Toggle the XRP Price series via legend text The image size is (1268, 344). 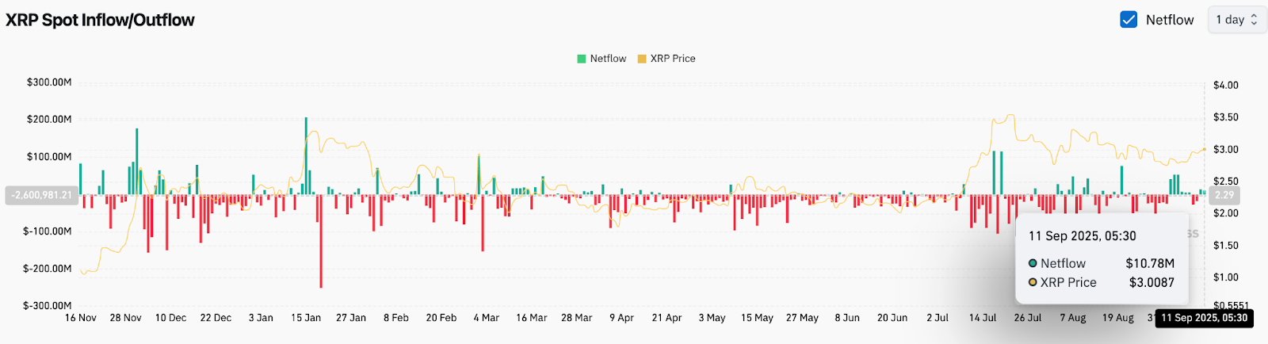point(672,59)
